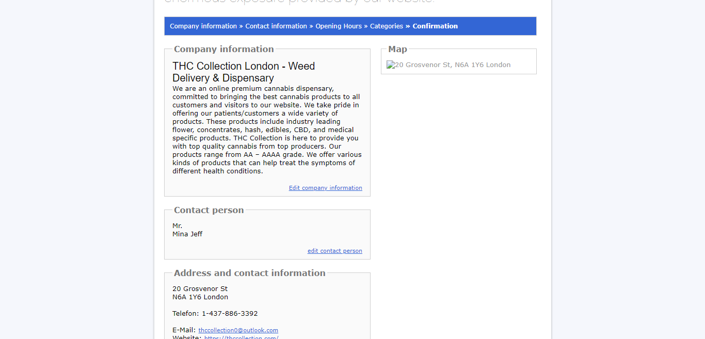Click the N6A 1Y6 London line under address
The width and height of the screenshot is (705, 339).
pos(200,297)
